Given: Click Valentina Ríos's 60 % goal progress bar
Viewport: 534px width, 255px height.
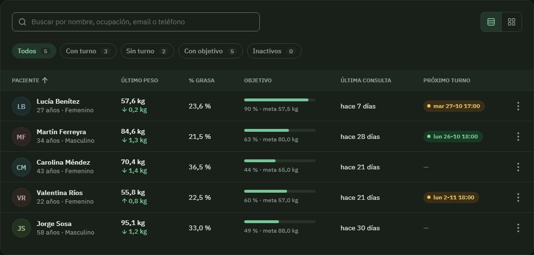Looking at the screenshot, I should point(280,191).
